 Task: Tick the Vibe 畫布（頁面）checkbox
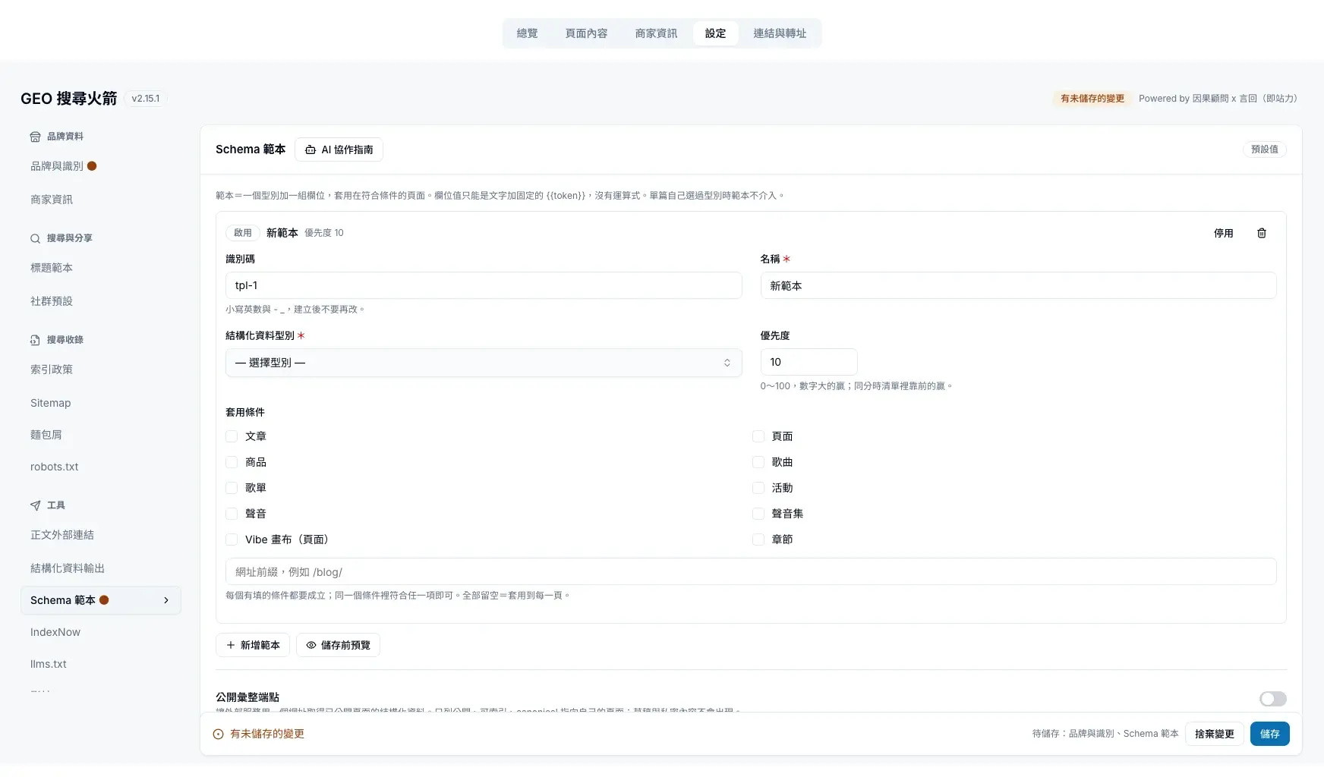[x=232, y=539]
